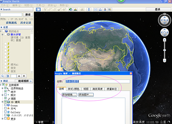The height and width of the screenshot is (124, 172).
Task: Click the 历史记录 link
Action: pyautogui.click(x=26, y=23)
